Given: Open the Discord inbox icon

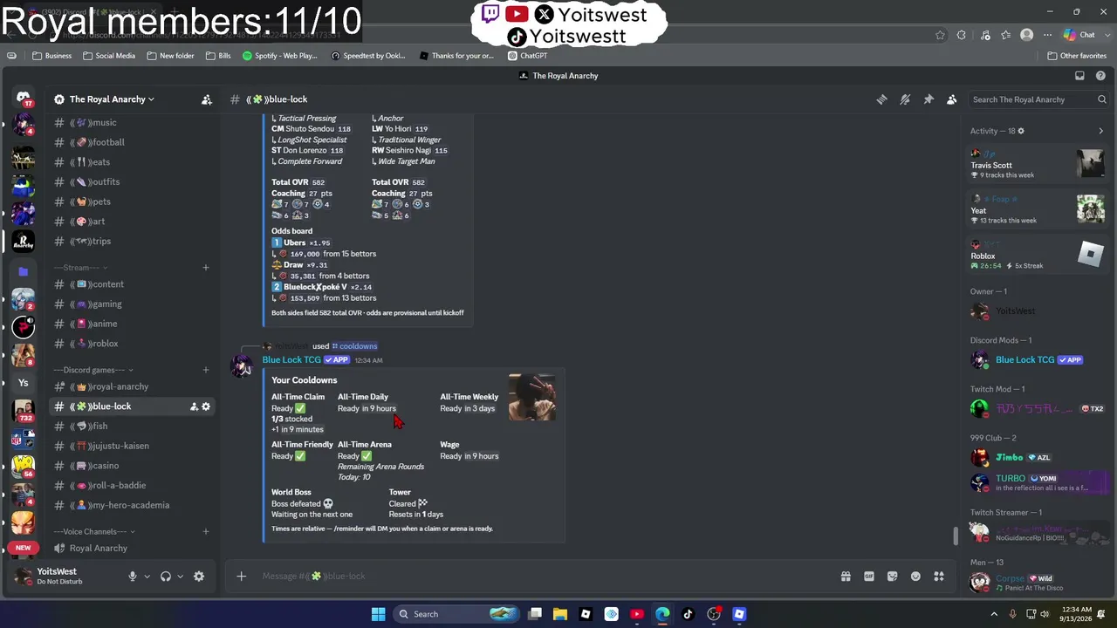Looking at the screenshot, I should tap(1079, 76).
